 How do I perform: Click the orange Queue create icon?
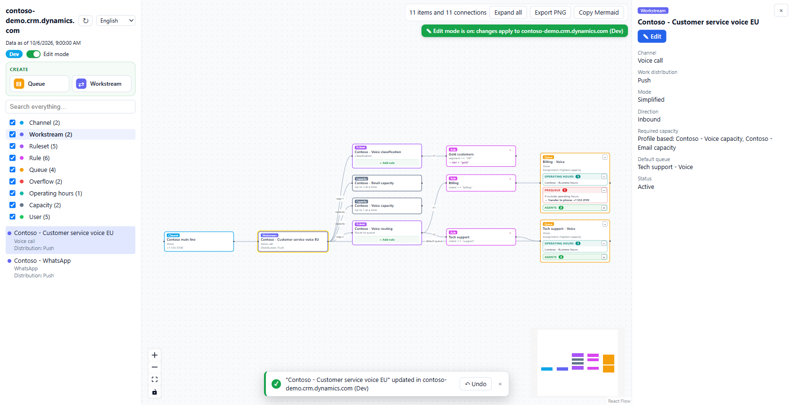(x=19, y=84)
